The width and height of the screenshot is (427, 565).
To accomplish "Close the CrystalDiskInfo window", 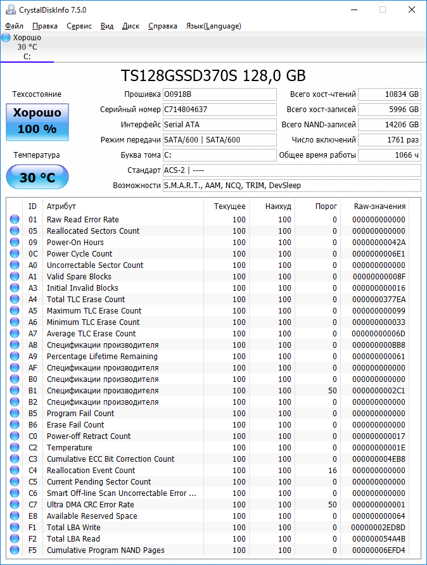I will point(412,10).
